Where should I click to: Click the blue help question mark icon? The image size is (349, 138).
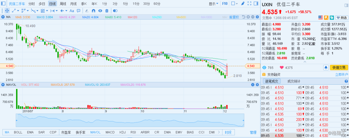346,81
